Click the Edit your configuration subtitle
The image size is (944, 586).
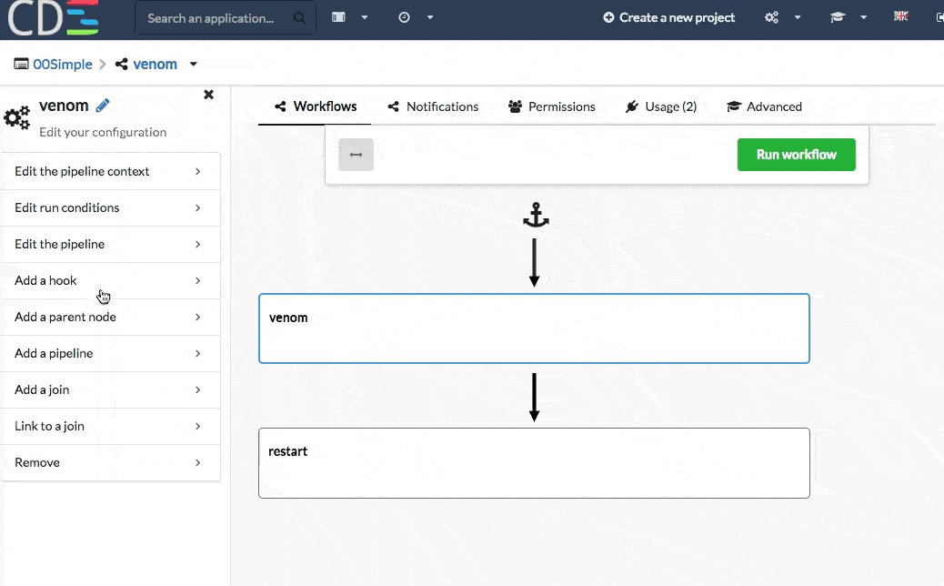(x=103, y=132)
